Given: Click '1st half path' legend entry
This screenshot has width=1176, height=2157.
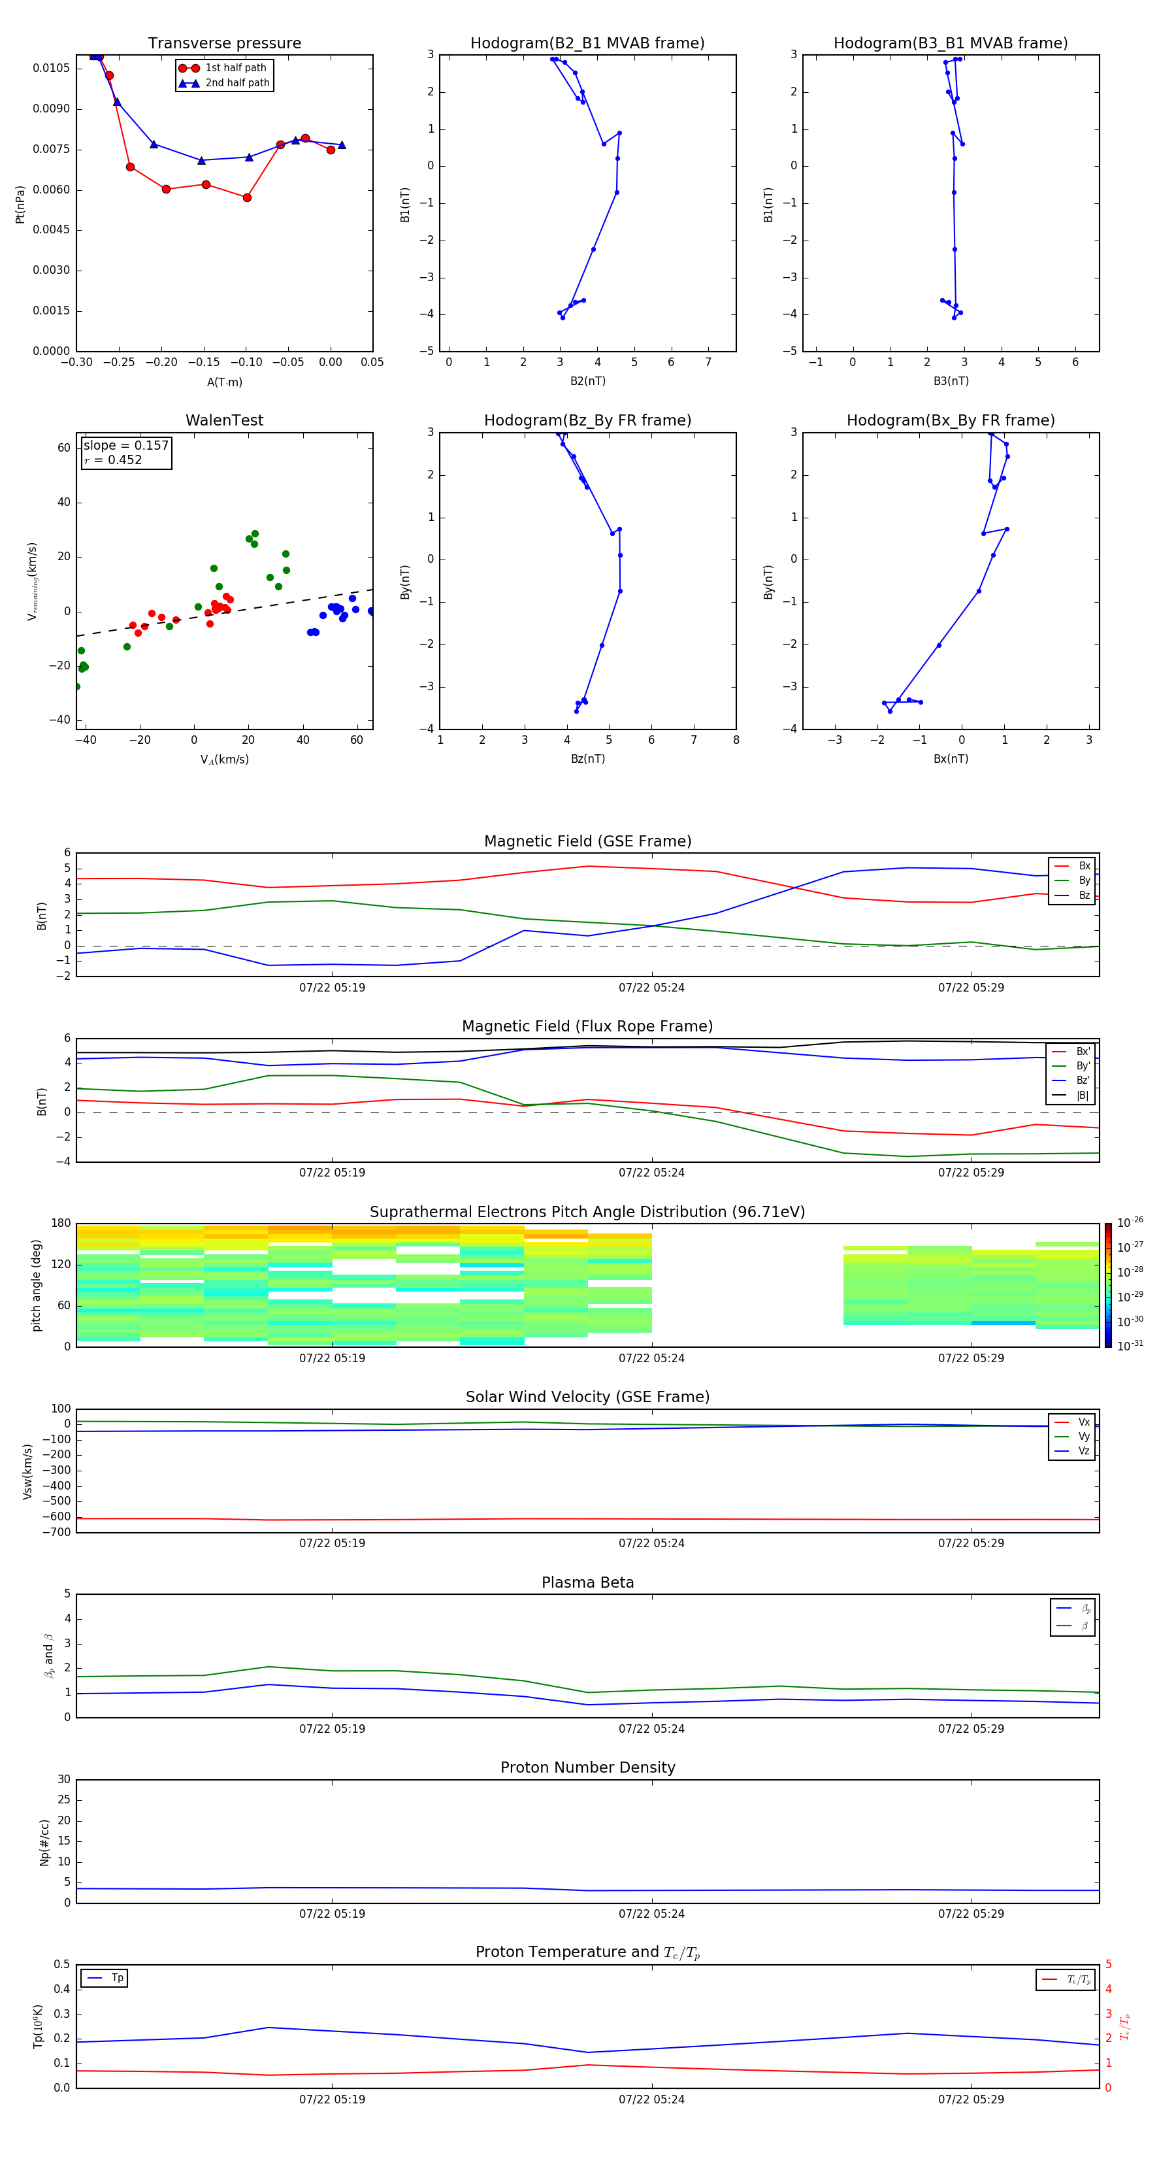Looking at the screenshot, I should tap(223, 68).
